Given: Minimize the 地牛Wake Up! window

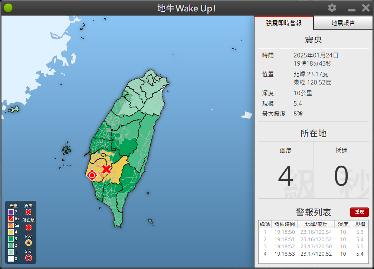Looking at the screenshot, I should [352, 10].
